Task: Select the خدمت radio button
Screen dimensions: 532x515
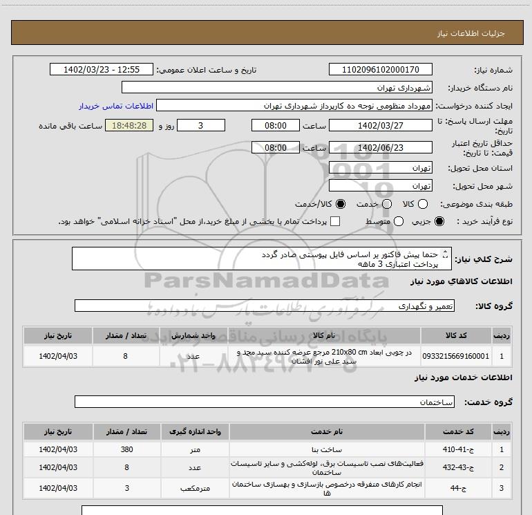Action: [x=387, y=204]
